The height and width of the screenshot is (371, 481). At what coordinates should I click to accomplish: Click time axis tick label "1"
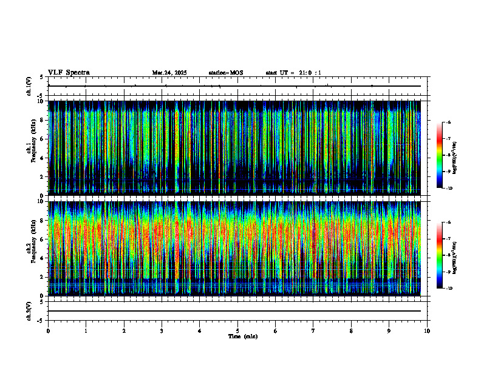pos(86,331)
